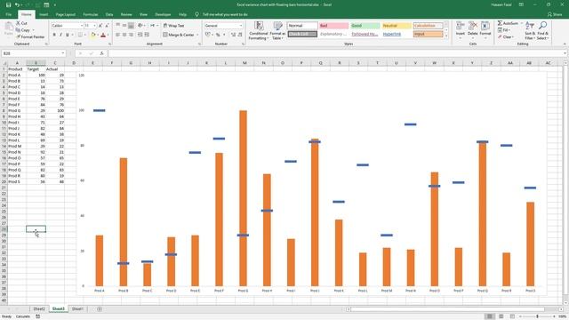The image size is (569, 320).
Task: Click the Decrease Font Size icon
Action: click(107, 26)
